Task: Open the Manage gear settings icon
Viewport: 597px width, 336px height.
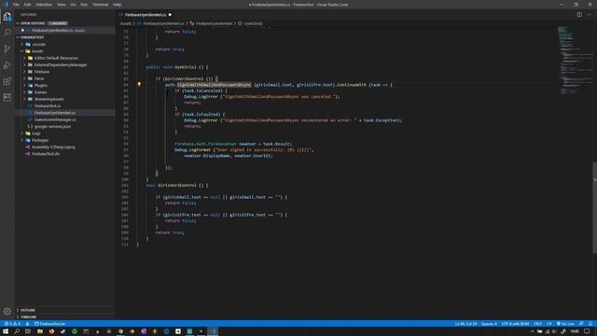Action: tap(7, 311)
